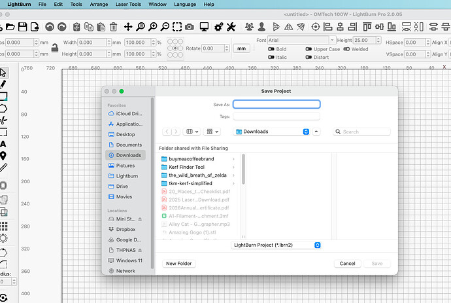
Task: Select the Edit Text tool
Action: 3,143
